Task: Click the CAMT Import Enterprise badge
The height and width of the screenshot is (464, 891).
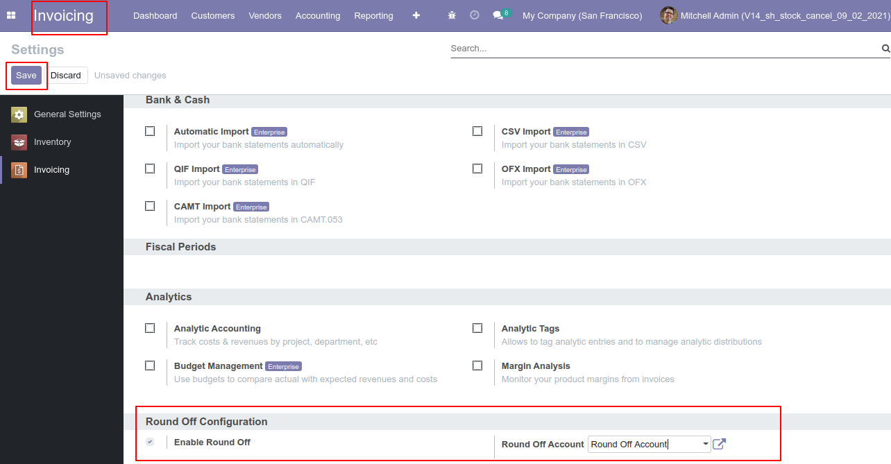Action: (251, 207)
